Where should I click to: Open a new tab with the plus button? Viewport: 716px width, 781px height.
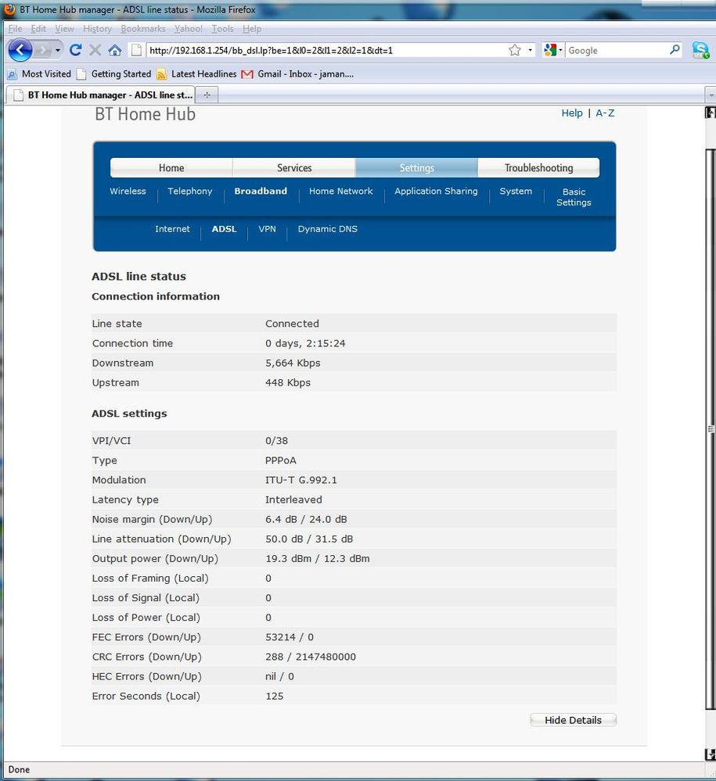tap(207, 95)
